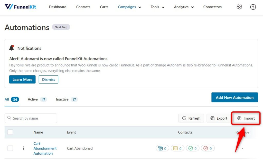Screen dimensions: 263x160
Task: Switch to the Active automations tab
Action: point(37,99)
